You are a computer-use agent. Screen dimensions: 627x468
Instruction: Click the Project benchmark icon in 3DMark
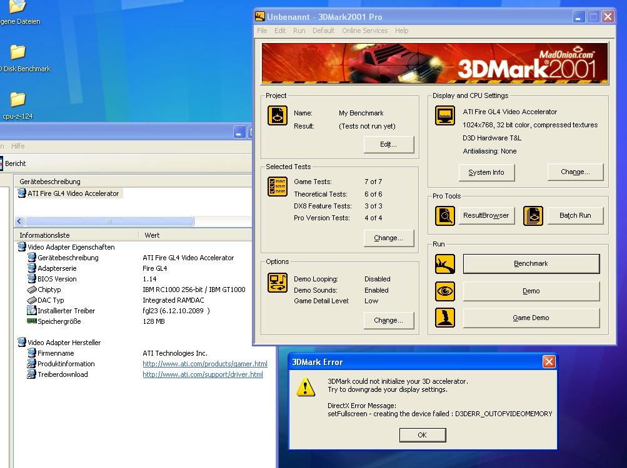point(277,115)
